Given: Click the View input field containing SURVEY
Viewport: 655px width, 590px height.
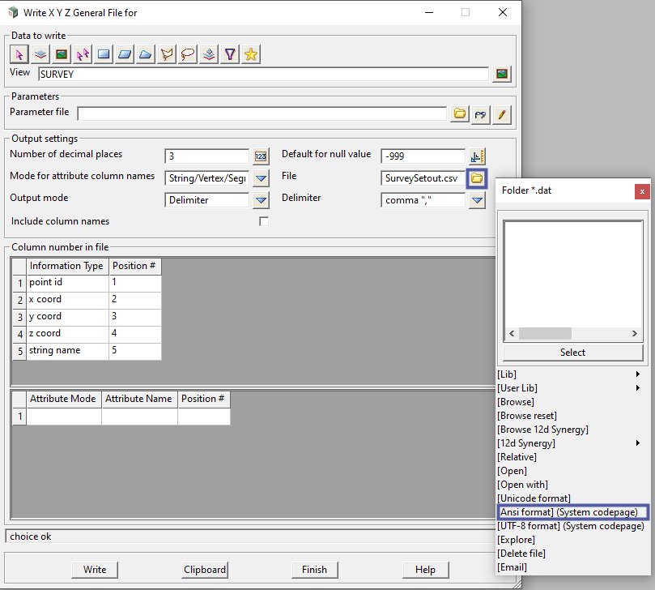Looking at the screenshot, I should (263, 75).
